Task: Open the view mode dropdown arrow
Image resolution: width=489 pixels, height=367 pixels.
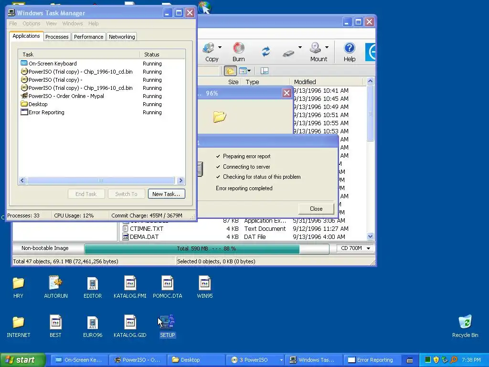Action: point(249,71)
